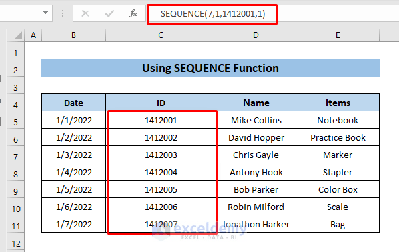Image resolution: width=399 pixels, height=252 pixels.
Task: Click the 'Bob Parker' name cell
Action: [x=256, y=189]
